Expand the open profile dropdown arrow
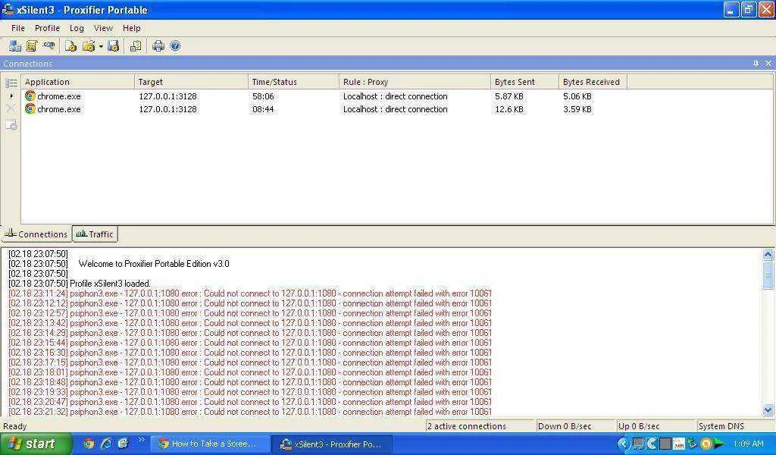Screen dimensions: 776x455 (101, 46)
